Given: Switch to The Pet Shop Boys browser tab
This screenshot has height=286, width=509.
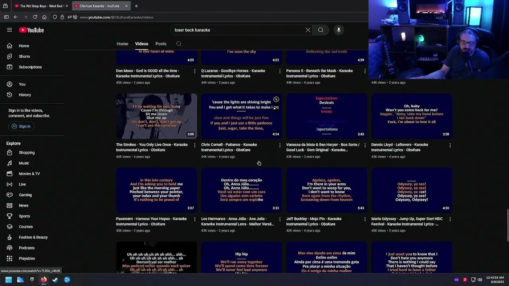Looking at the screenshot, I should [41, 6].
